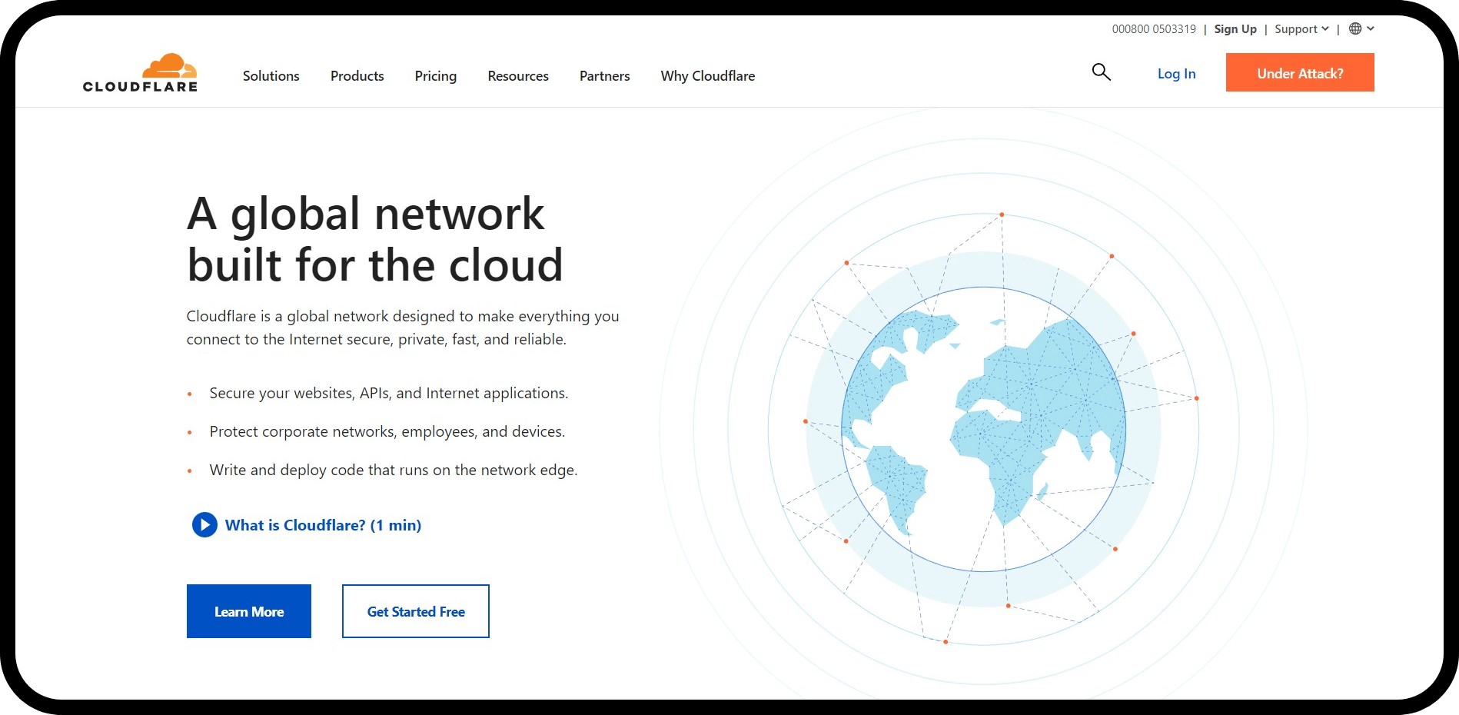The width and height of the screenshot is (1459, 715).
Task: Click the Learn More button
Action: (249, 611)
